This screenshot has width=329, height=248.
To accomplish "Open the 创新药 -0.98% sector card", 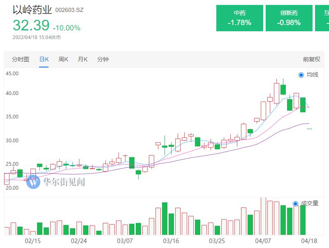I will pos(289,18).
